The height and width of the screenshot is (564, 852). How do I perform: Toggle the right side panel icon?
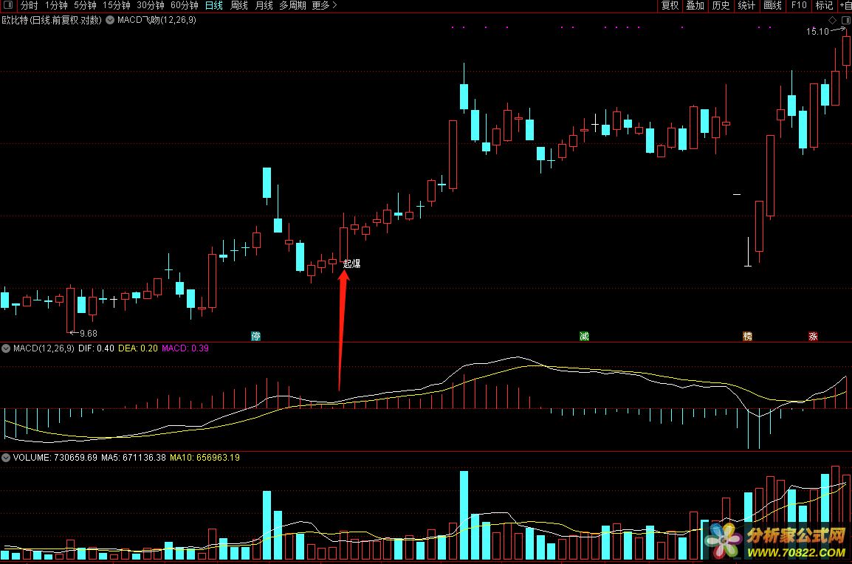845,20
